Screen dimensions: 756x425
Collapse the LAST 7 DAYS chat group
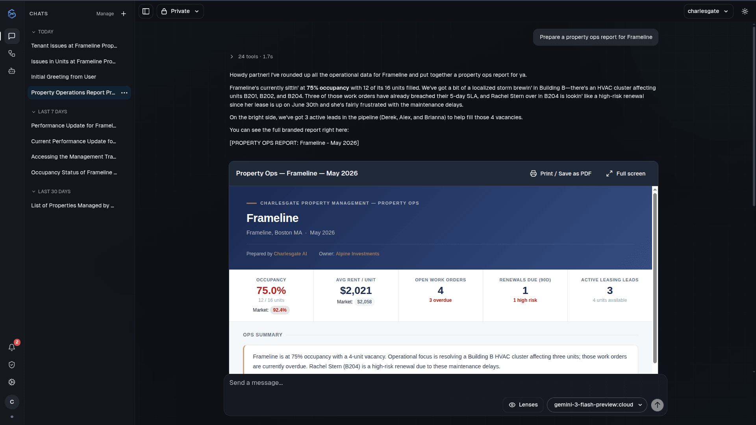pyautogui.click(x=49, y=112)
